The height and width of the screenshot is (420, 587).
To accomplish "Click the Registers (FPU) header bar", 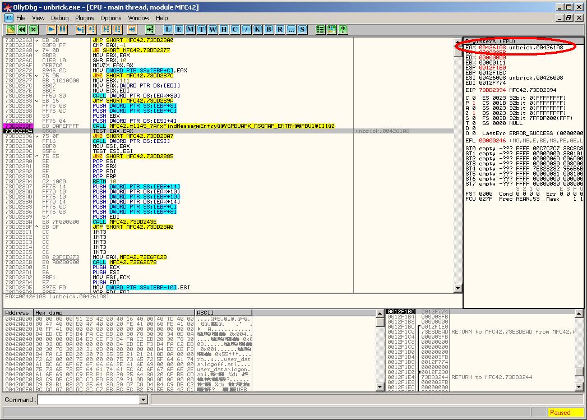I will pyautogui.click(x=523, y=41).
